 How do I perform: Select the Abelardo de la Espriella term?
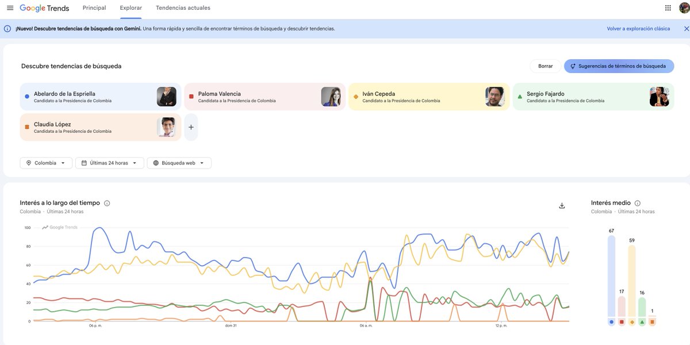point(101,97)
